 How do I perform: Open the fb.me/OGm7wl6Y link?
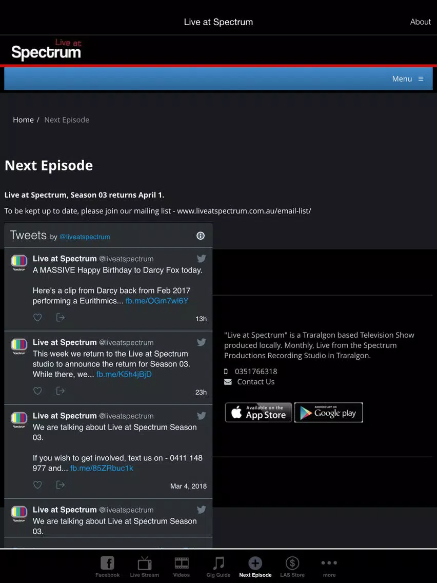coord(157,301)
